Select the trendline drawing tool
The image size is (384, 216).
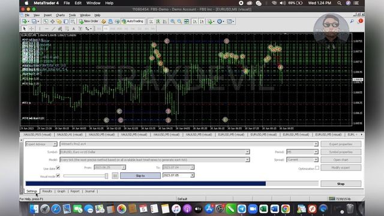pos(53,29)
